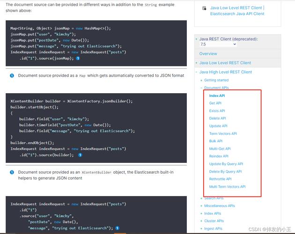Screen dimensions: 295x234
Task: Open Update By Query API
Action: pyautogui.click(x=226, y=164)
